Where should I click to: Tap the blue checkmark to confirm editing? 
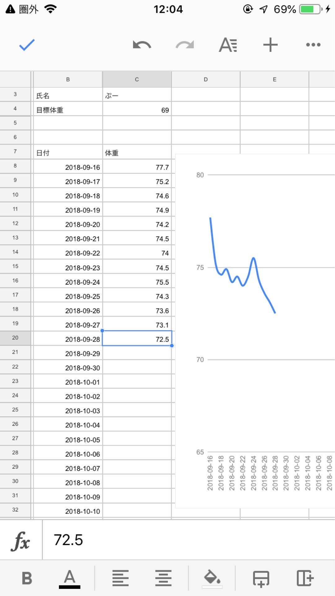click(x=27, y=45)
